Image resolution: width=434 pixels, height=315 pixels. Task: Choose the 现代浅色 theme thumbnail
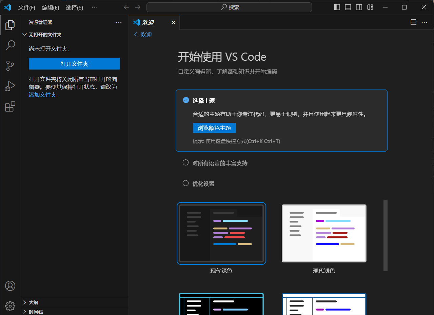(324, 233)
